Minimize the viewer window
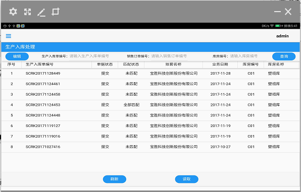 click(277, 12)
